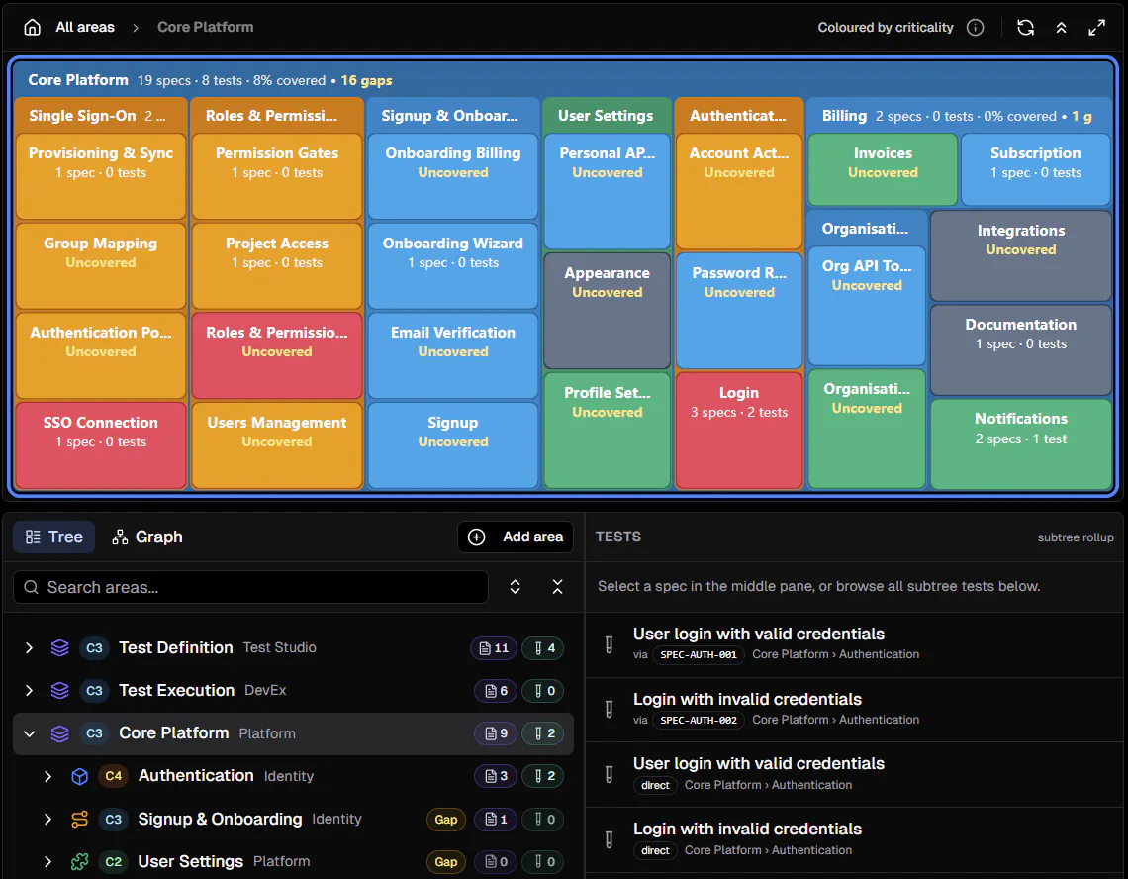Toggle the Gap badge on User Settings
The image size is (1128, 879).
click(x=446, y=862)
